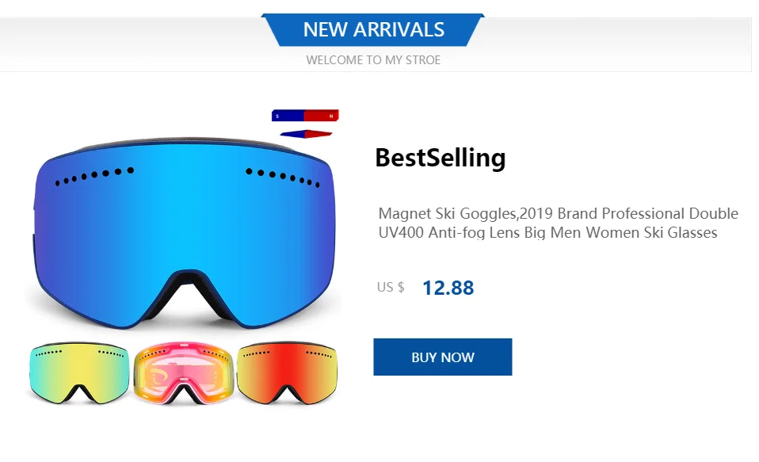
Task: Open the large blue ski goggles image
Action: tap(185, 234)
